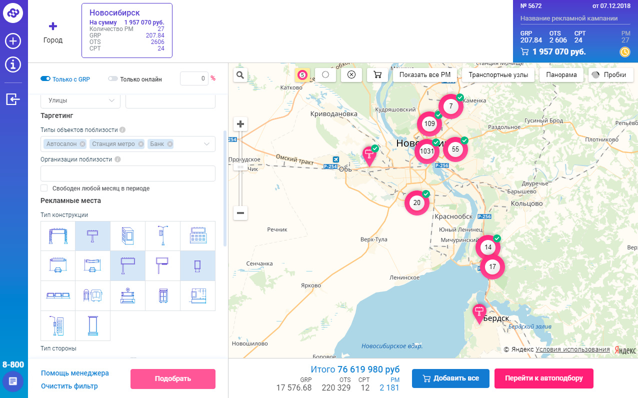This screenshot has height=398, width=638.
Task: Deselect the highlighted large billboard type
Action: (128, 266)
